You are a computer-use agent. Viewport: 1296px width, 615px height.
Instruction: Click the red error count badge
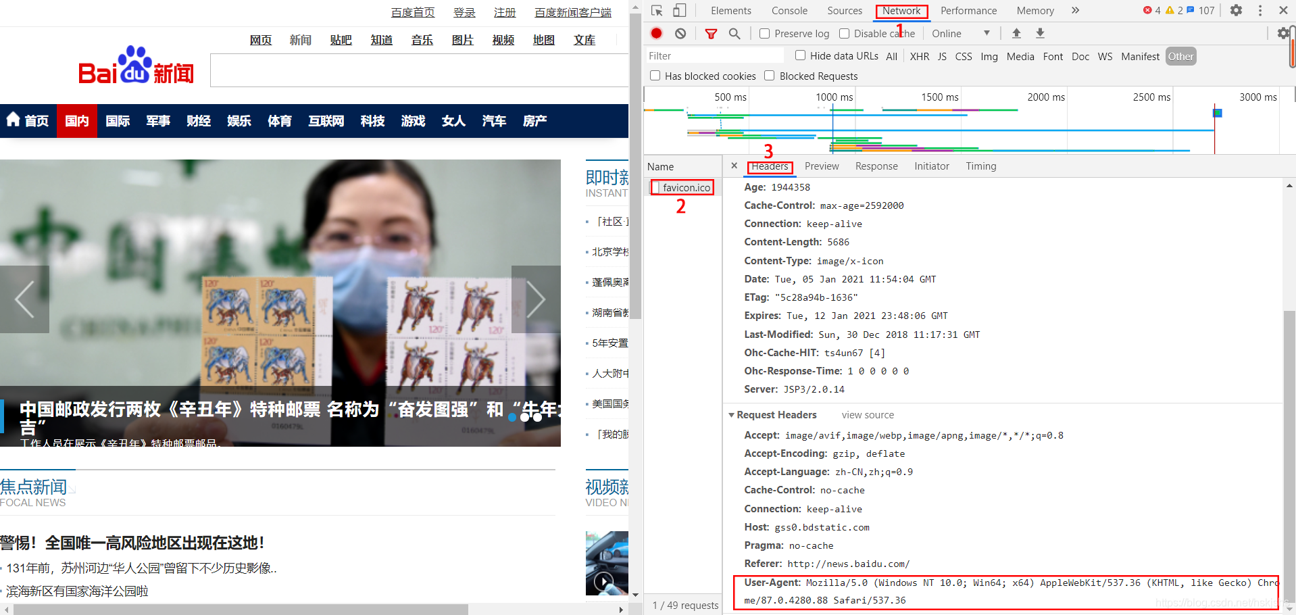[x=1151, y=10]
